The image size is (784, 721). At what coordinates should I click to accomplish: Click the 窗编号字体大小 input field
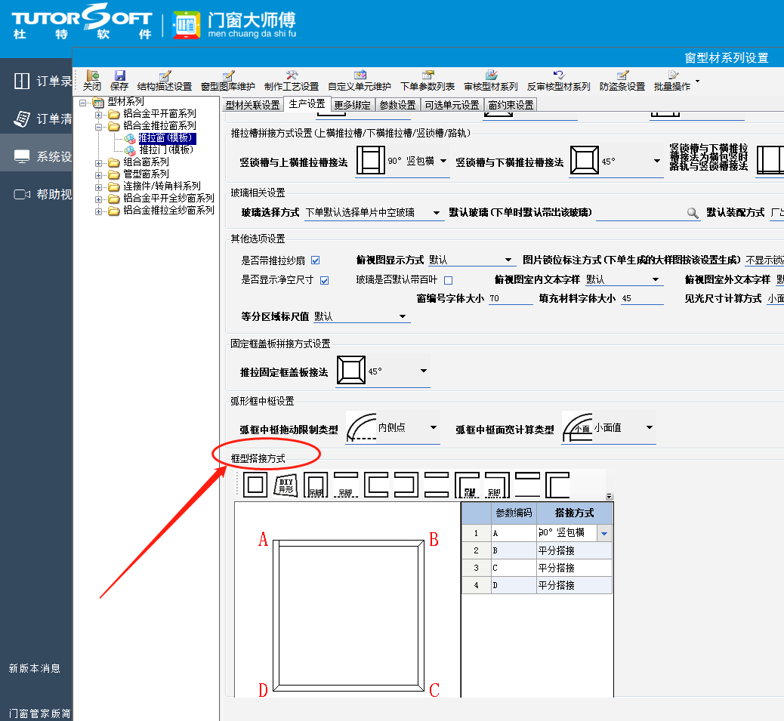tap(511, 298)
